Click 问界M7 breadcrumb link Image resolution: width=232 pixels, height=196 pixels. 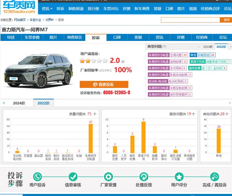click(x=50, y=20)
